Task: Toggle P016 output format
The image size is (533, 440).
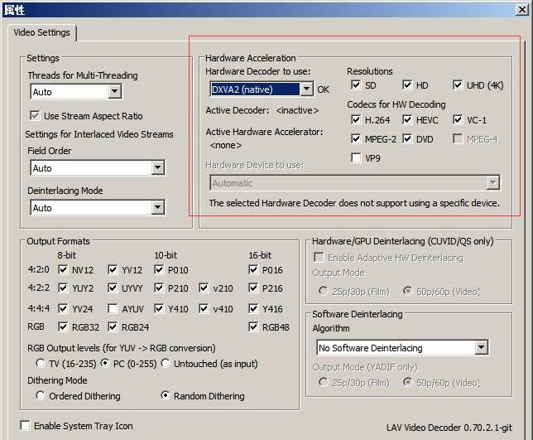Action: point(253,270)
